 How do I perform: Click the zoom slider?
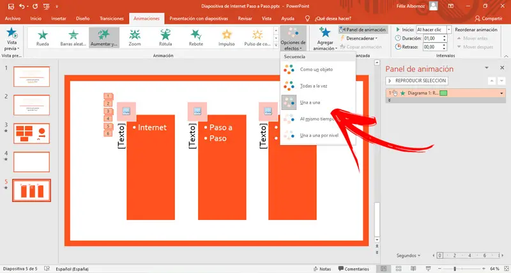pos(461,269)
